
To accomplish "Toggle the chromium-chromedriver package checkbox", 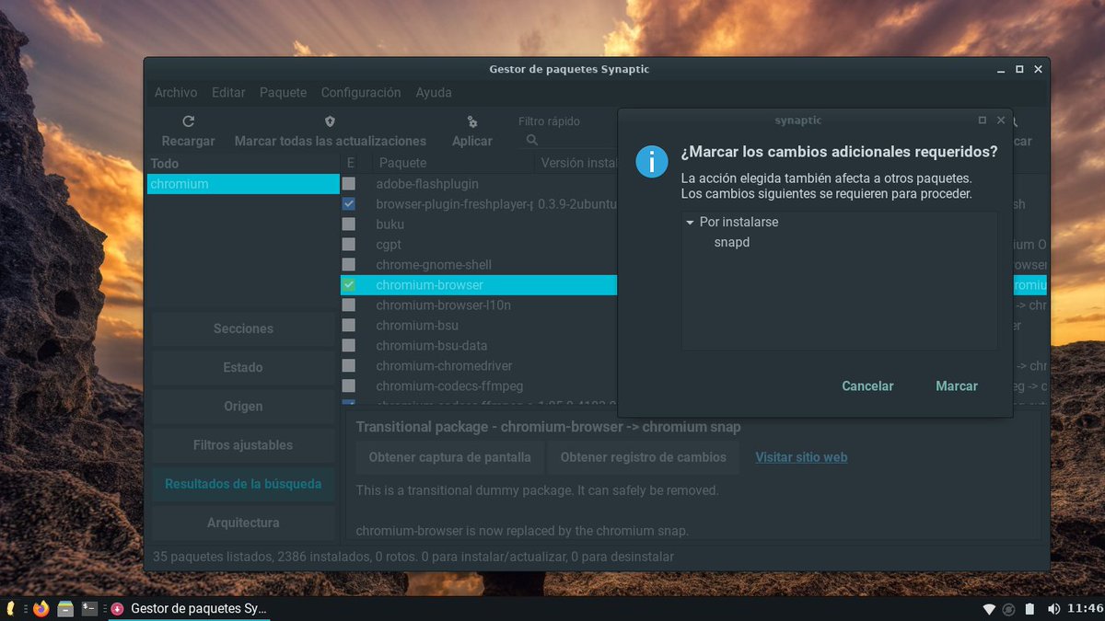I will [349, 366].
